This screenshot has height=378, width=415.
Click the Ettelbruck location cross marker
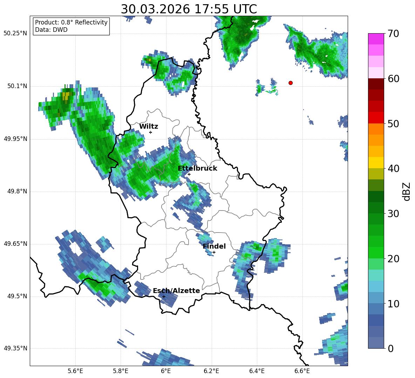coord(189,174)
